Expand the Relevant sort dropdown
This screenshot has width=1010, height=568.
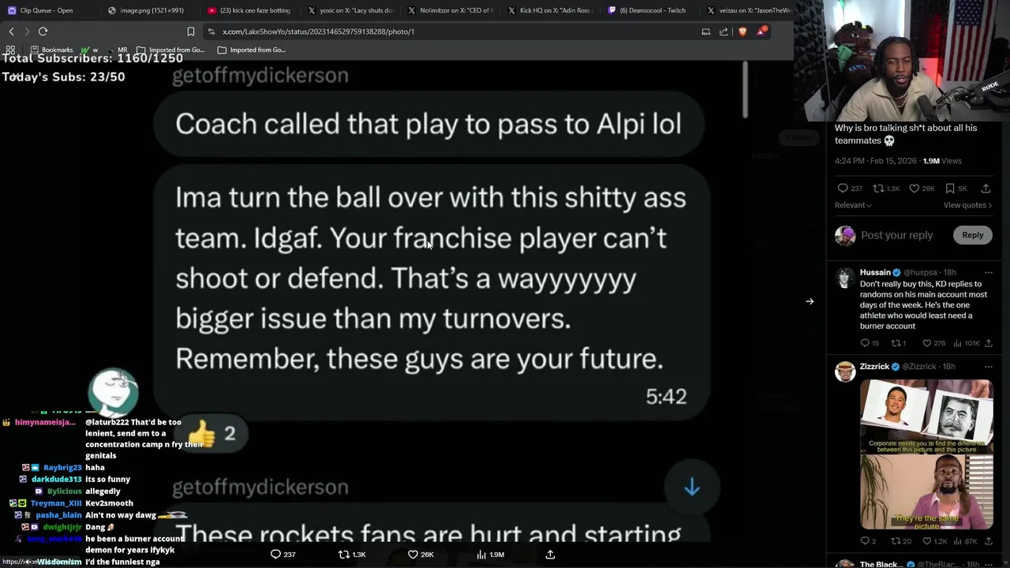(853, 205)
